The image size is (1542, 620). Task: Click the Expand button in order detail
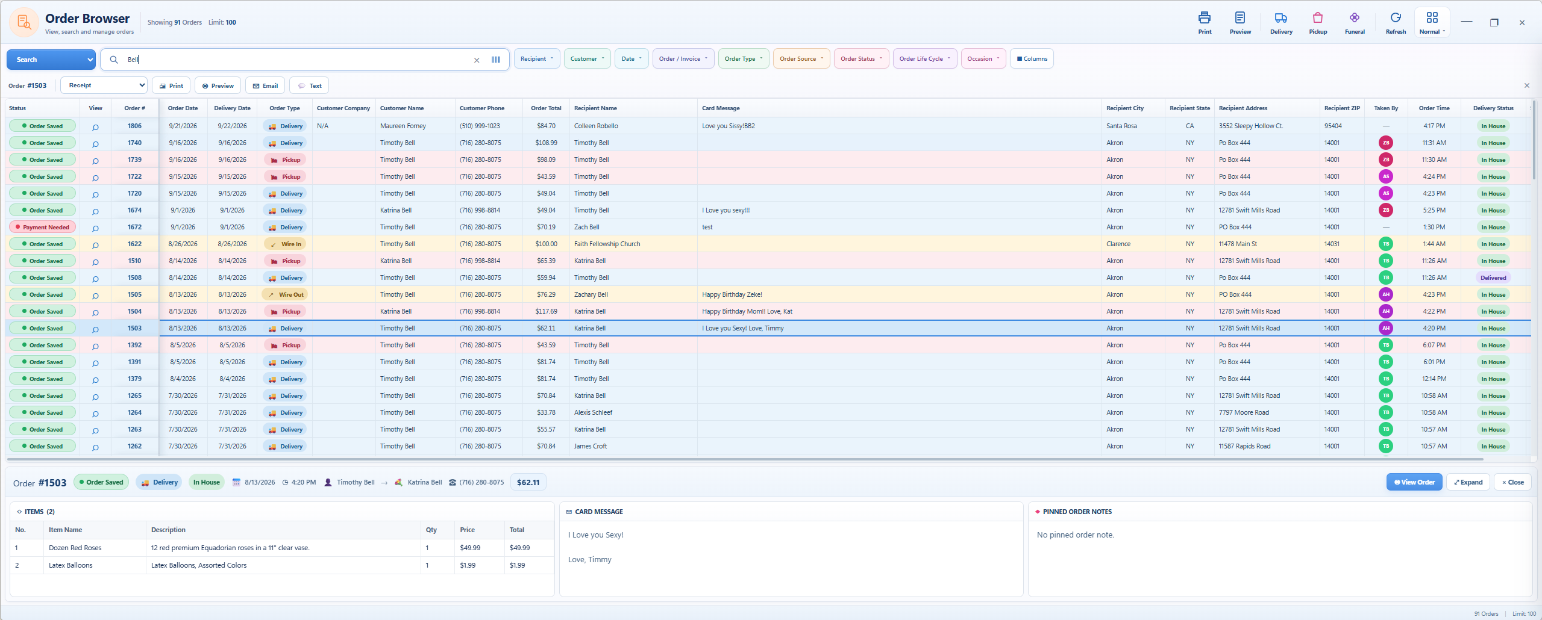coord(1468,482)
